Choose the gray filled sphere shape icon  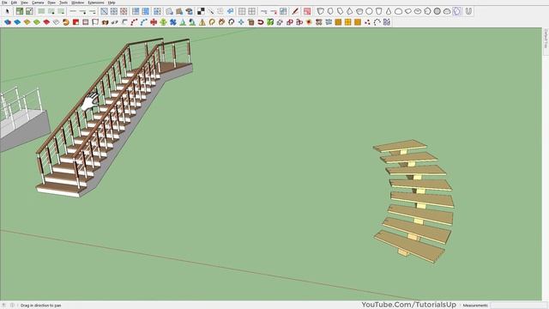pyautogui.click(x=437, y=11)
